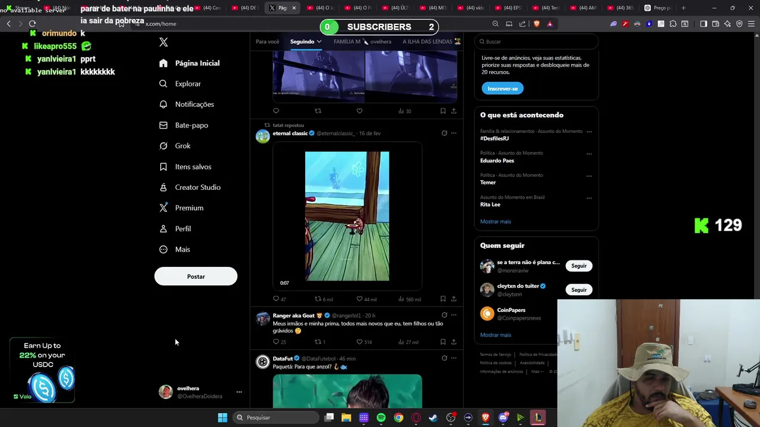Open a new browser tab
This screenshot has width=760, height=427.
(683, 8)
